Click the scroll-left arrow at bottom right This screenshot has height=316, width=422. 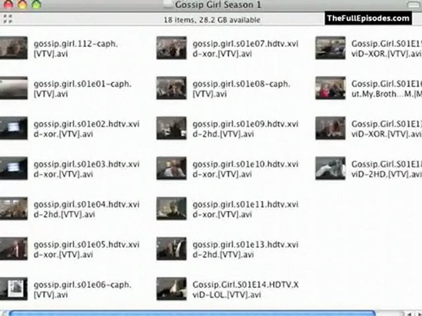tap(409, 314)
